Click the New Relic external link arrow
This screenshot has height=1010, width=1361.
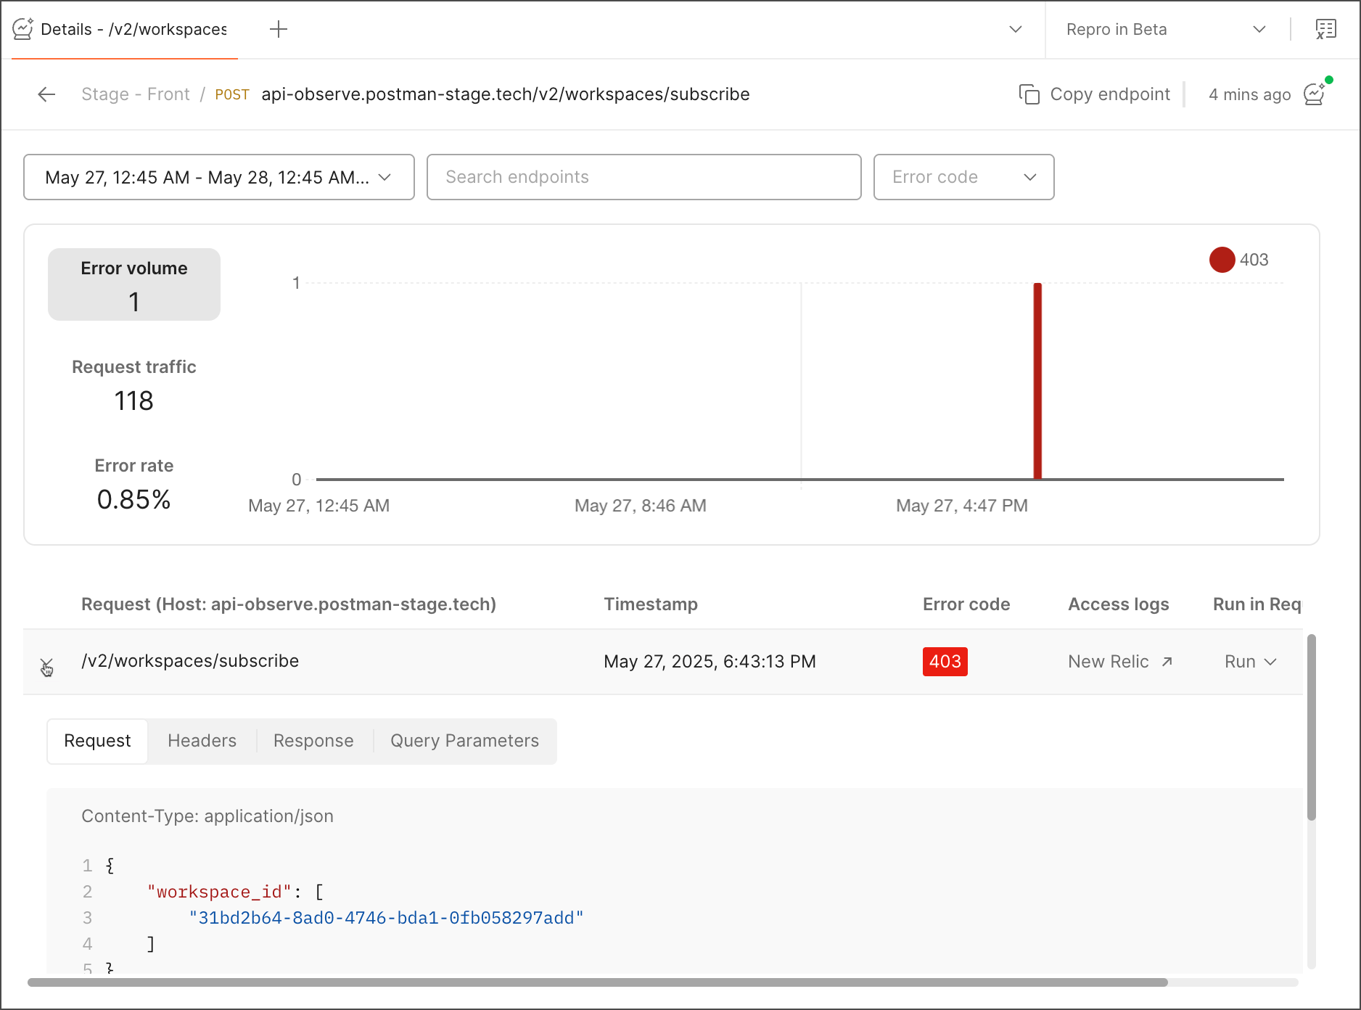[x=1167, y=662]
